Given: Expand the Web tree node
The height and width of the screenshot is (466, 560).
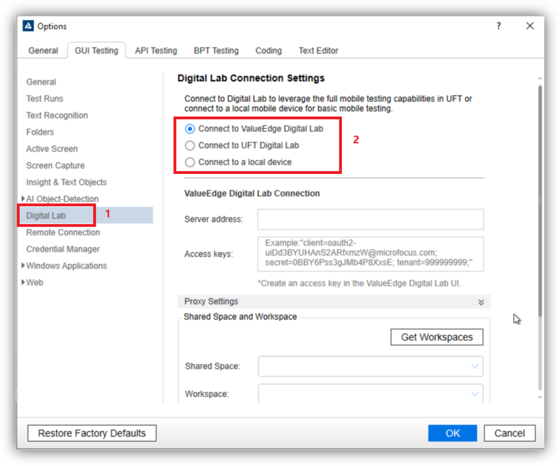Looking at the screenshot, I should point(23,283).
